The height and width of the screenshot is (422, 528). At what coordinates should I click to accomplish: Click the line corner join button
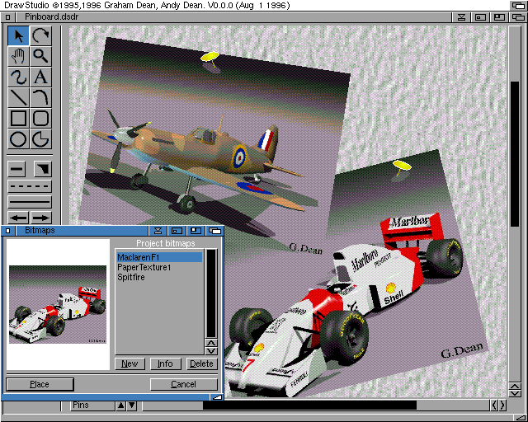click(x=43, y=169)
